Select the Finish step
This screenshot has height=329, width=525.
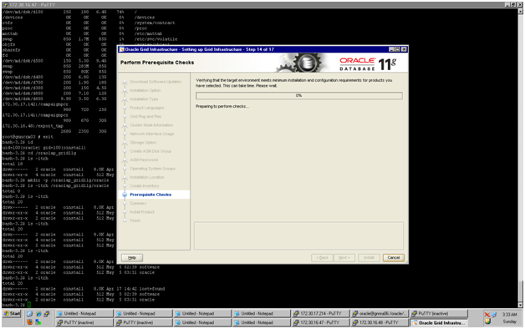pyautogui.click(x=135, y=220)
